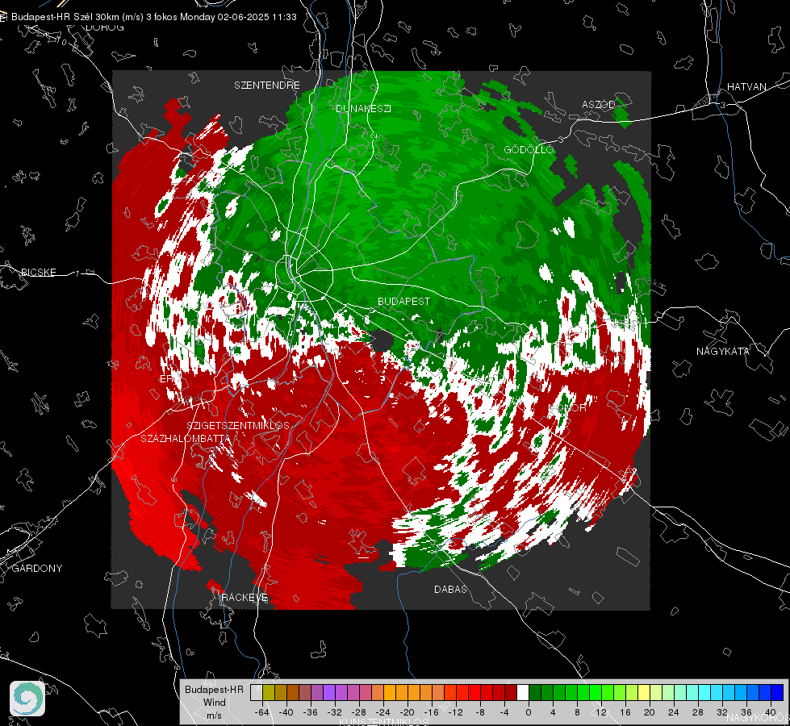This screenshot has height=726, width=790.
Task: Click the DABAS map label
Action: pyautogui.click(x=450, y=590)
